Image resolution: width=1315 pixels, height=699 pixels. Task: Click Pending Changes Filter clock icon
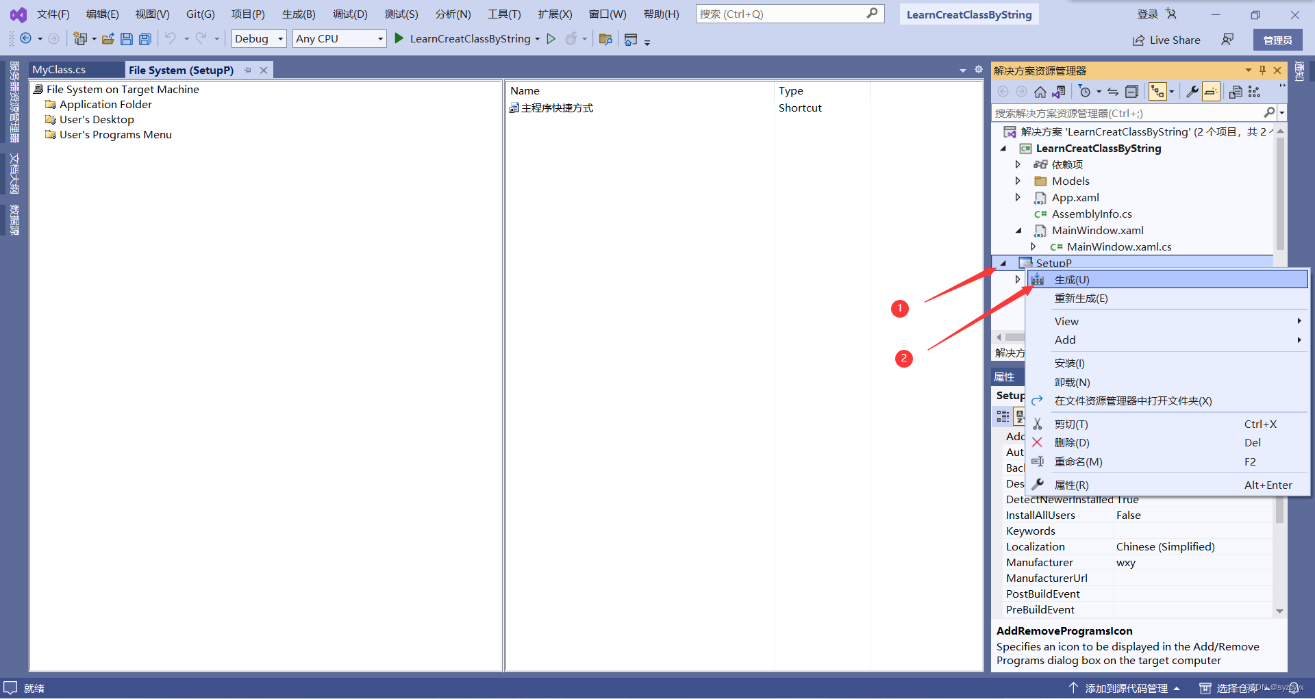tap(1085, 92)
